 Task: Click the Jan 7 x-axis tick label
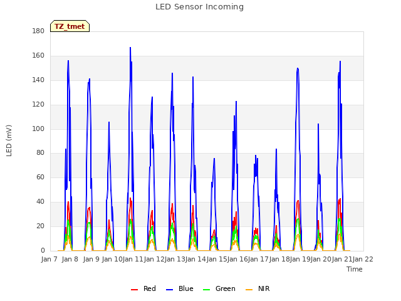pos(49,259)
